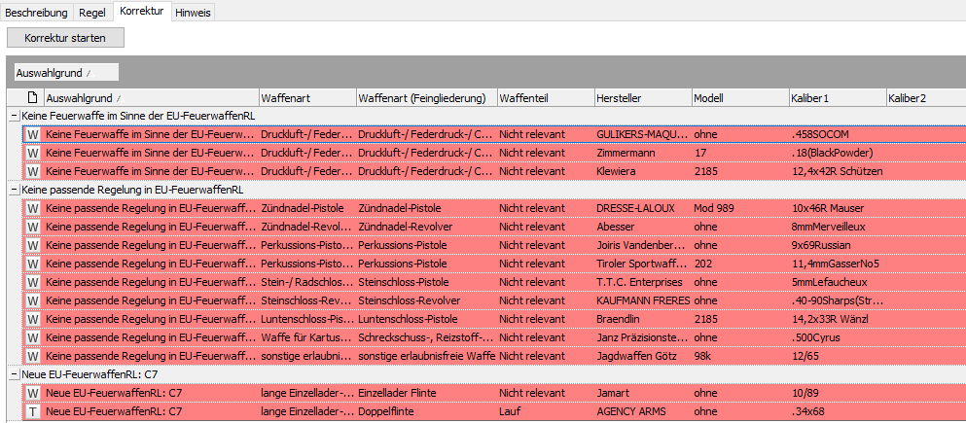Select the T icon in the AGENCY ARMS row
966x423 pixels.
(32, 411)
